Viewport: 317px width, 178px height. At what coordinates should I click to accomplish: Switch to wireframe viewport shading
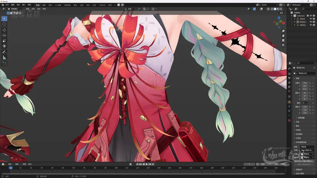point(272,9)
